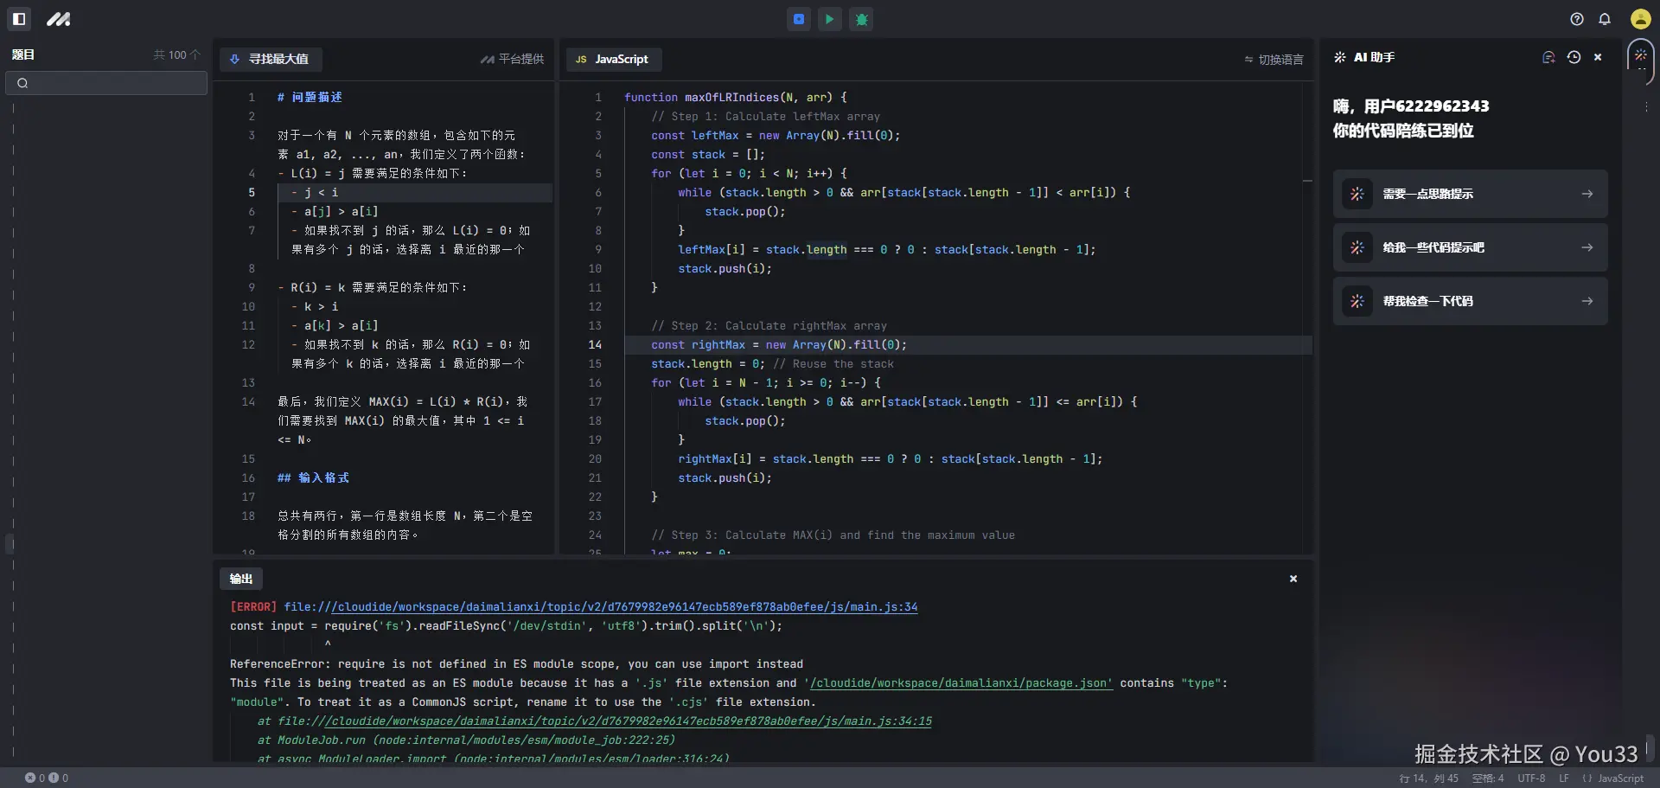Toggle the left sidebar panel icon
Viewport: 1660px width, 788px height.
pyautogui.click(x=19, y=19)
